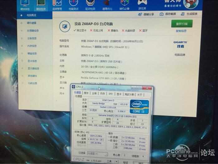Click the 蓝牙 unavailable status
Viewport: 218px width, 164px height.
[143, 31]
